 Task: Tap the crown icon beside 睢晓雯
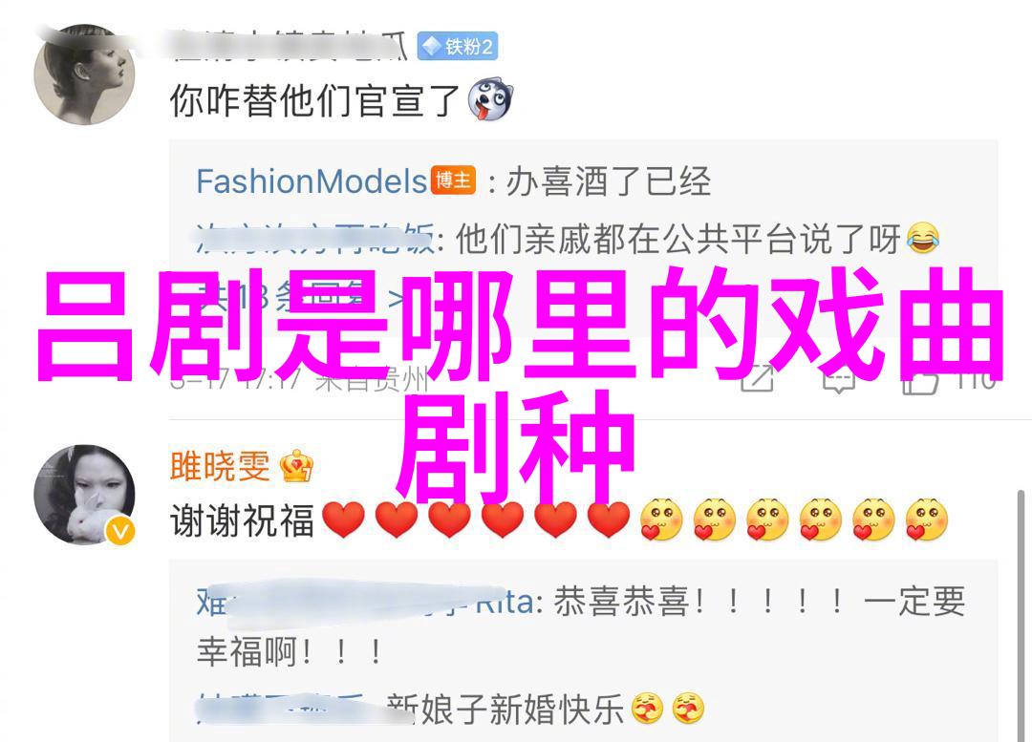pos(296,466)
